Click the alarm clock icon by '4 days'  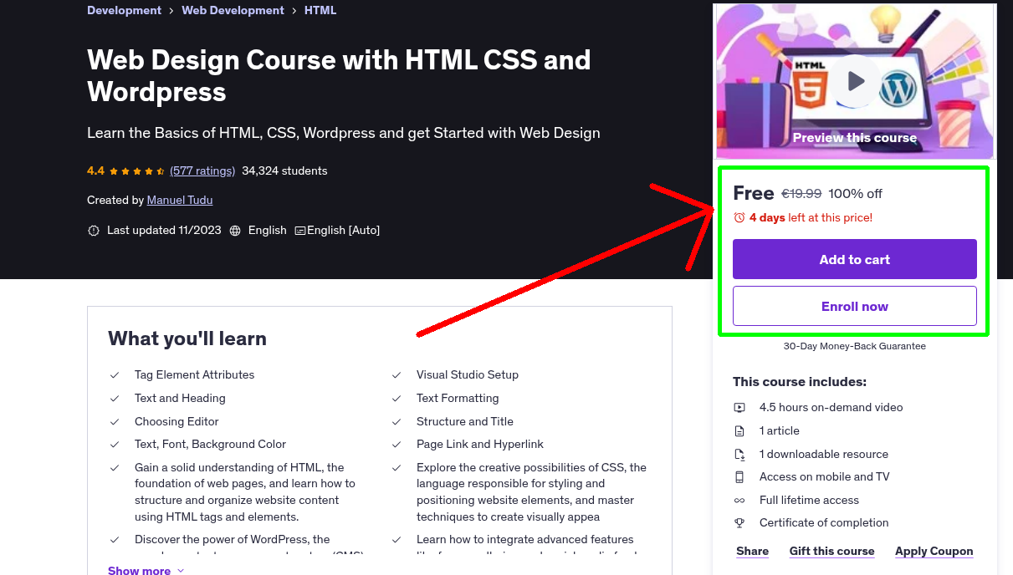click(739, 217)
